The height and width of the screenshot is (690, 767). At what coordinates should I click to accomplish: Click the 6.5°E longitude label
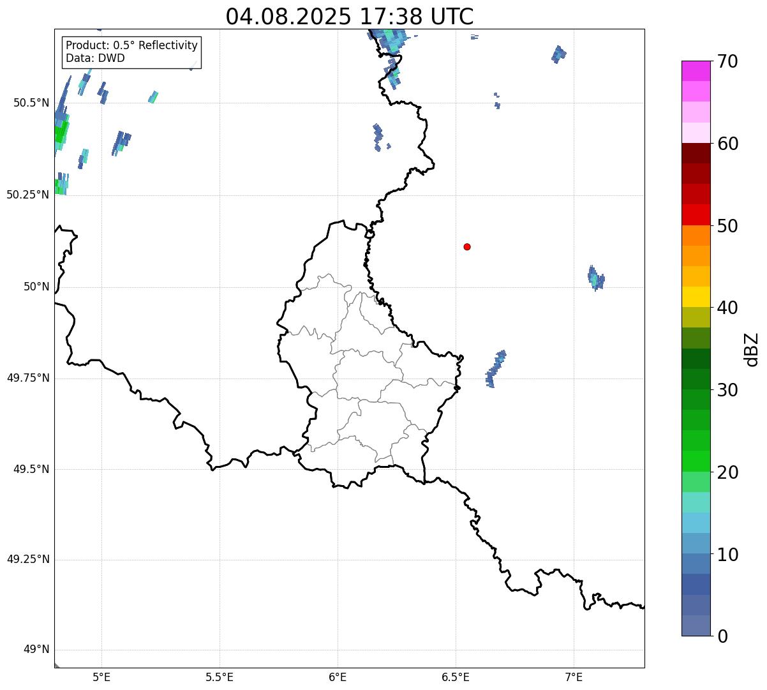[x=456, y=677]
